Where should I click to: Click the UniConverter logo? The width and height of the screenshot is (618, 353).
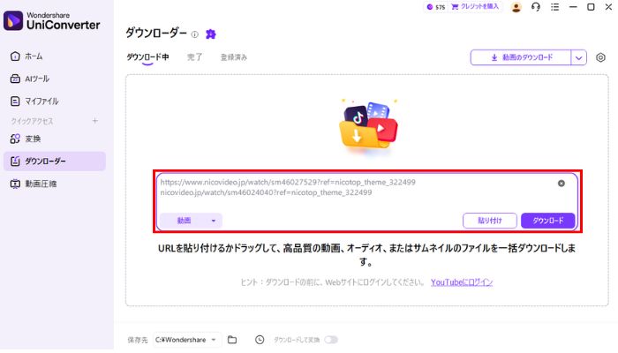52,20
